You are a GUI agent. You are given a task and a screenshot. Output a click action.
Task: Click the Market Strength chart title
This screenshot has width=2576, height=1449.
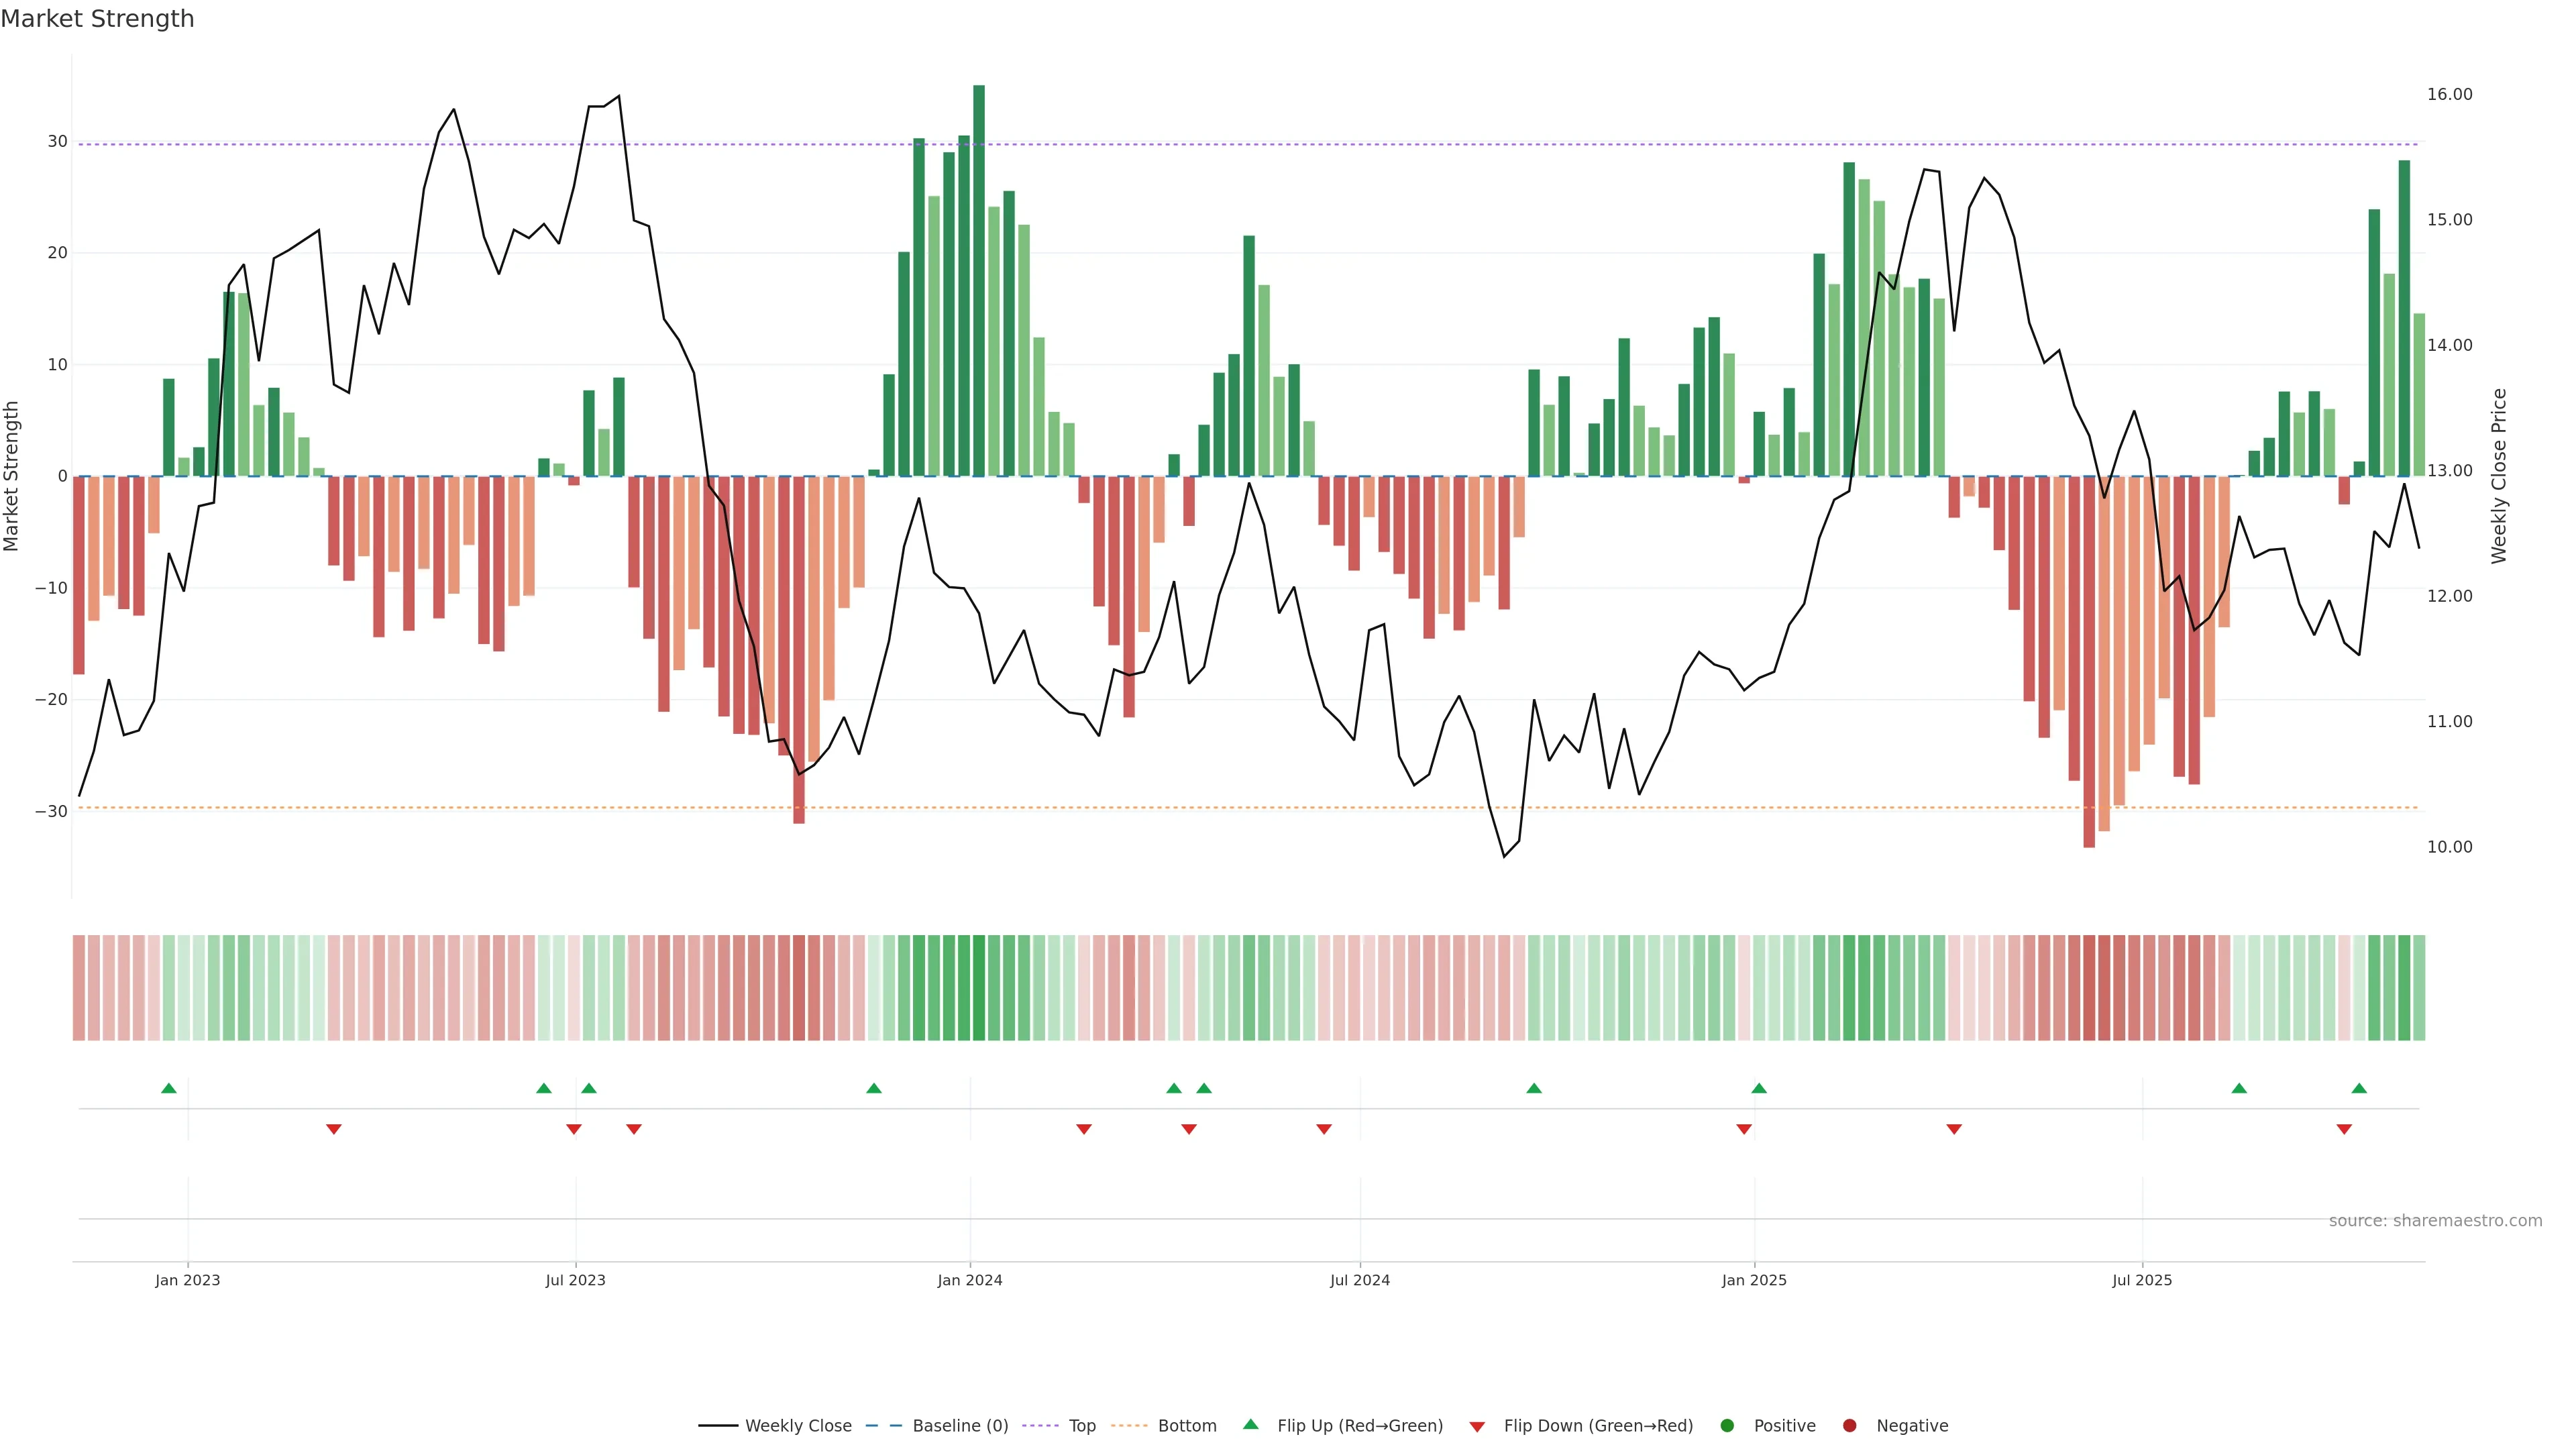click(x=97, y=19)
